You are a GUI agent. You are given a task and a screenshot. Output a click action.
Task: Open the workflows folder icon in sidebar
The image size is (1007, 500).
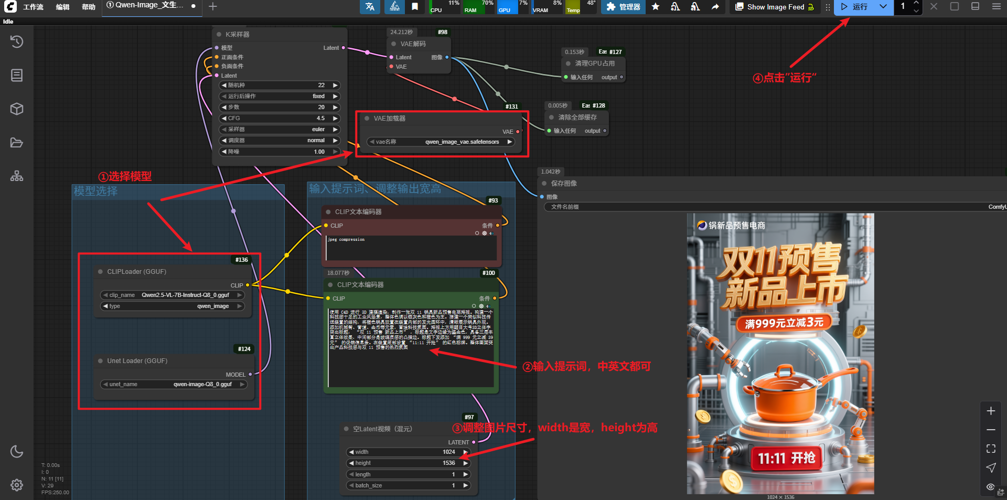pyautogui.click(x=17, y=143)
